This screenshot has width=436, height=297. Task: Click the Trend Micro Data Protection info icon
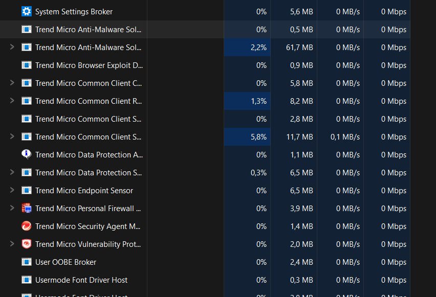click(x=27, y=154)
